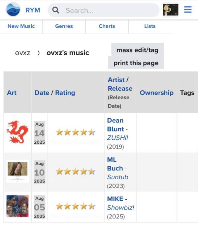
Task: View ML Buch Suntub album art
Action: tap(17, 171)
